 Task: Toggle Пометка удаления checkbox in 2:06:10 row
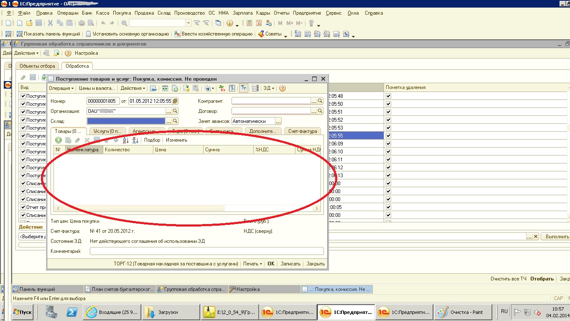tap(389, 151)
